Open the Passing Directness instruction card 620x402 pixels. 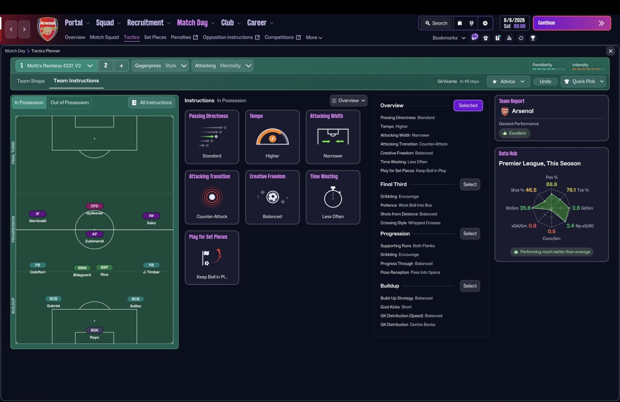(x=212, y=137)
